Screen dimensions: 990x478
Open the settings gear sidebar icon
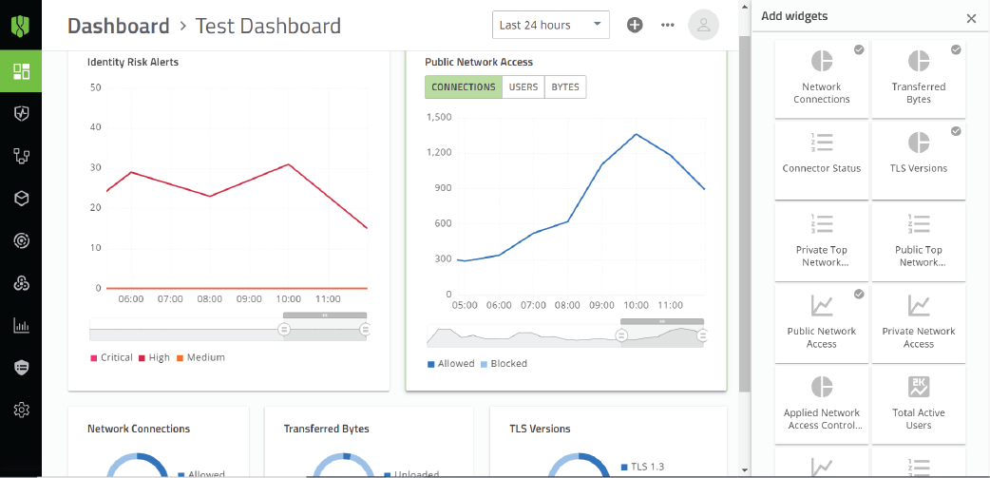[x=21, y=410]
